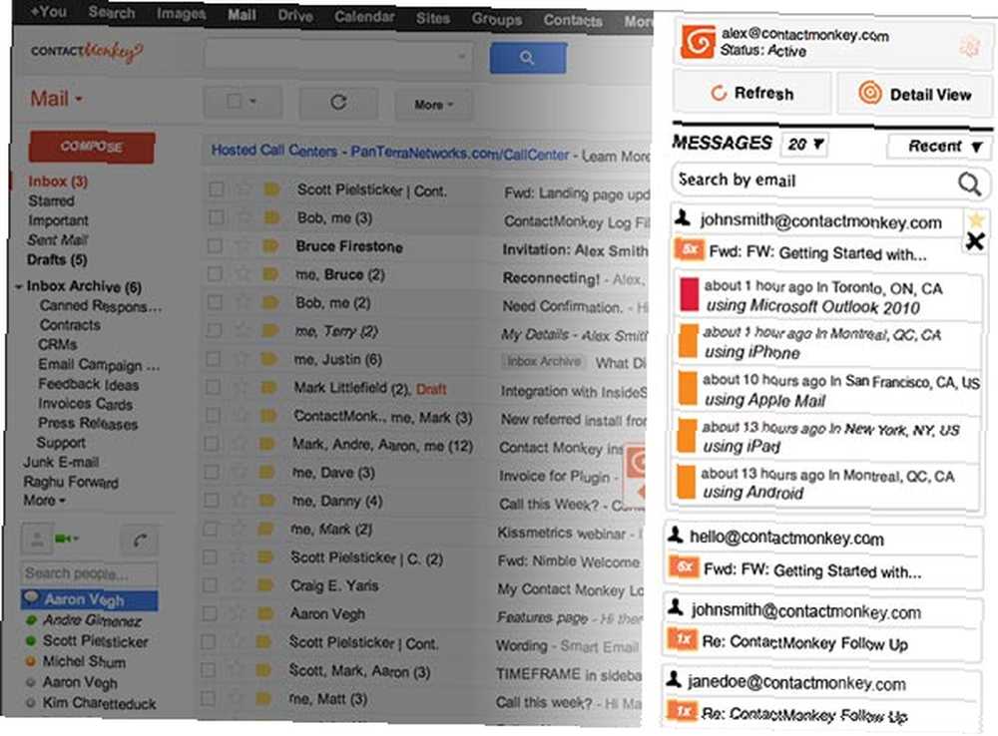998x736 pixels.
Task: Click importance marker on Aaron Vegh email
Action: pos(264,613)
